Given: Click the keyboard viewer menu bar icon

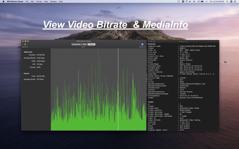Looking at the screenshot, I should pos(183,1).
